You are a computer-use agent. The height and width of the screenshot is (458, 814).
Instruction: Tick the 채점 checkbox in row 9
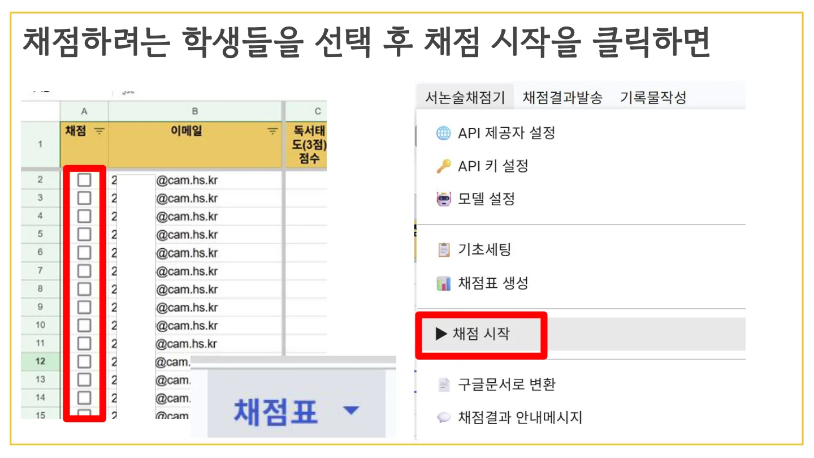(x=84, y=307)
